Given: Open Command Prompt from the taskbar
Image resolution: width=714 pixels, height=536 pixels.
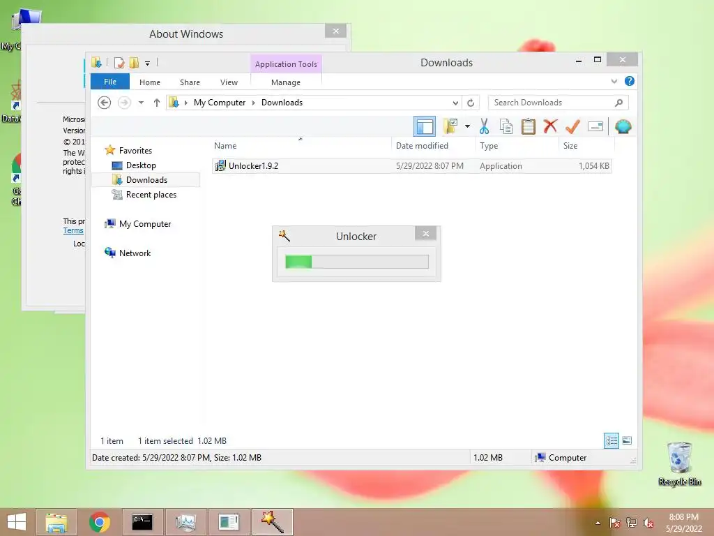Looking at the screenshot, I should coord(142,522).
